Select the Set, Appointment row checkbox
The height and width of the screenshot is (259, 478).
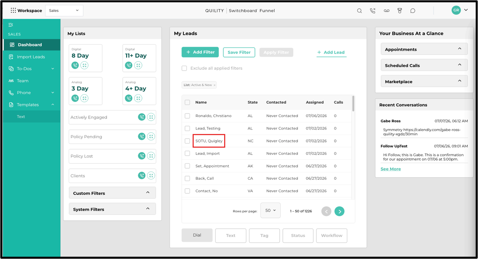coord(187,166)
